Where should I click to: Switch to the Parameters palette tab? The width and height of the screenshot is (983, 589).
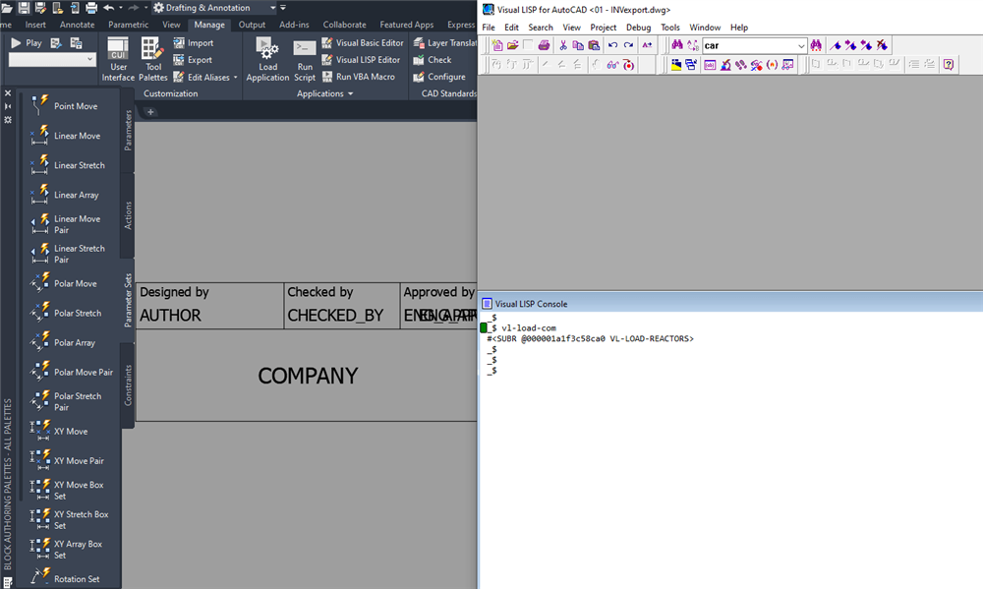pyautogui.click(x=128, y=131)
